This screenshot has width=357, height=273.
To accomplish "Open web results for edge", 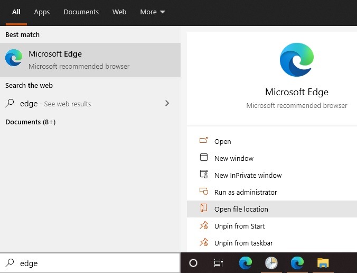I will pyautogui.click(x=90, y=104).
